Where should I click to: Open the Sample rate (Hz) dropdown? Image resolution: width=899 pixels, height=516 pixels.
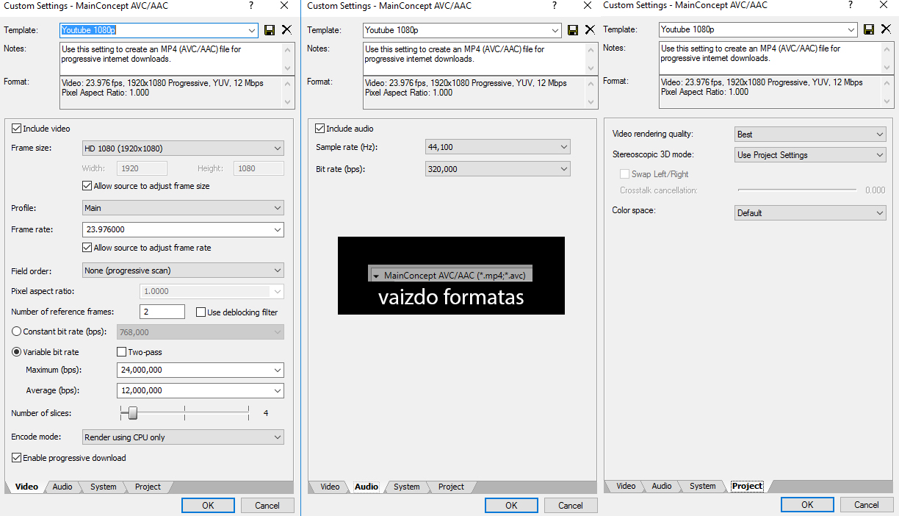498,147
